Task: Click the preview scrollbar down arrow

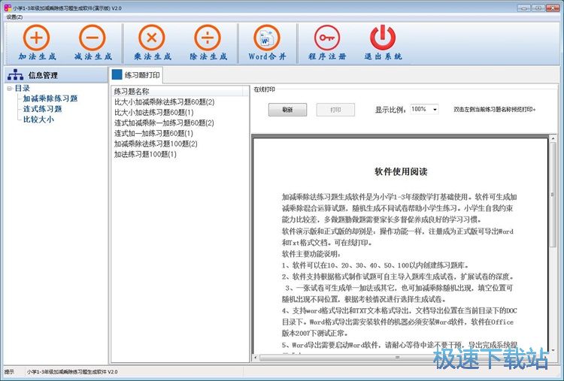Action: point(553,350)
